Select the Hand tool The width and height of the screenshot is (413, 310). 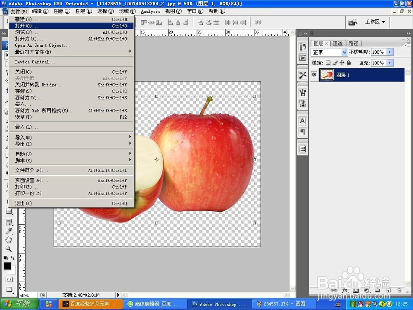point(9,240)
